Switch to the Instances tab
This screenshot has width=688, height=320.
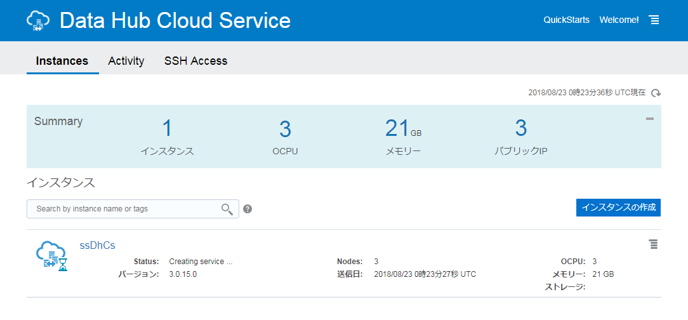point(62,61)
